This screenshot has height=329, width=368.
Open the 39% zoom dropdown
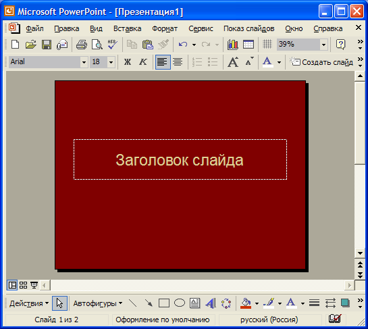[323, 45]
